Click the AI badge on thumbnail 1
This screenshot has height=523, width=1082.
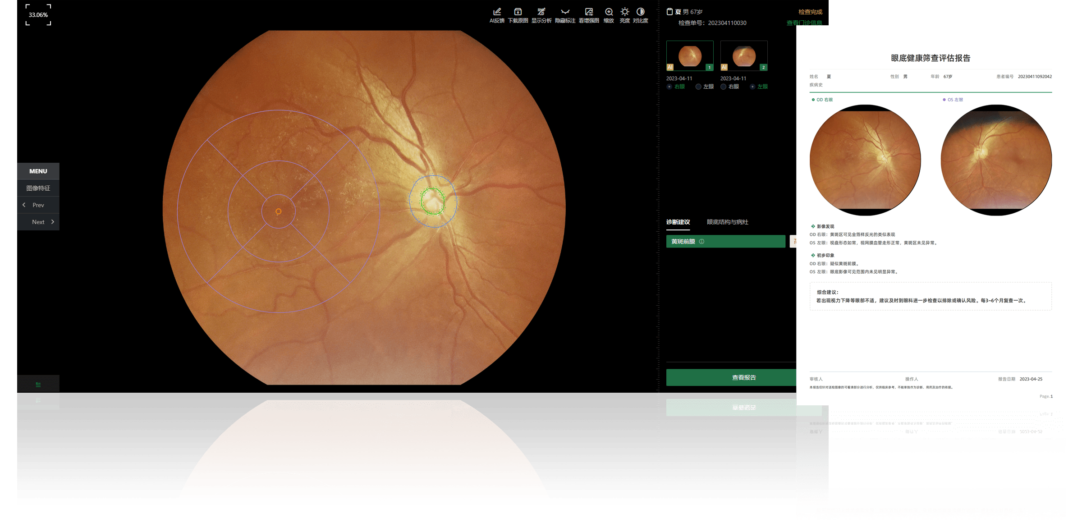[x=670, y=67]
